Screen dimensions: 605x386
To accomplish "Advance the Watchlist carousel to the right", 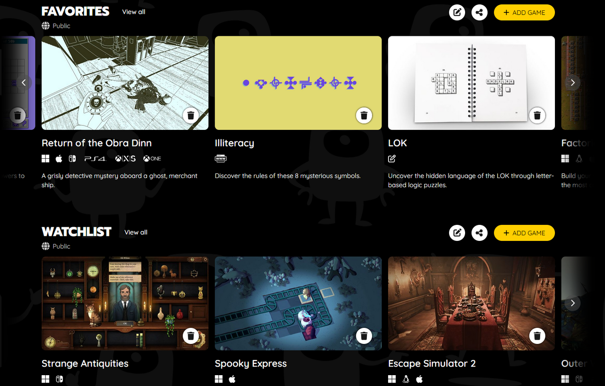I will (573, 303).
